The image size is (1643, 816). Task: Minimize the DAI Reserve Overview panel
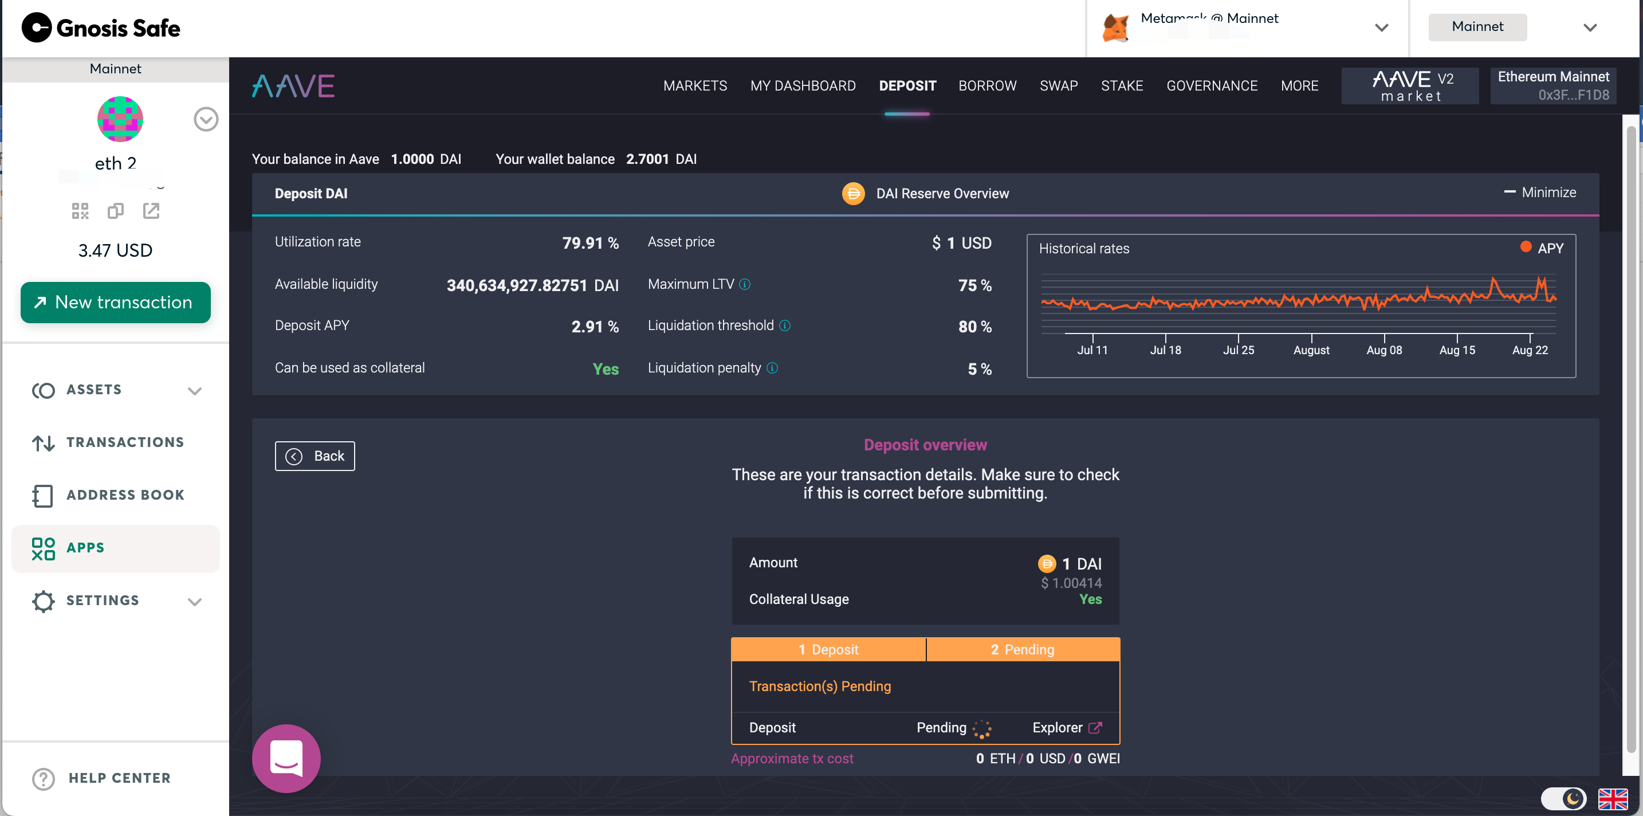coord(1540,193)
